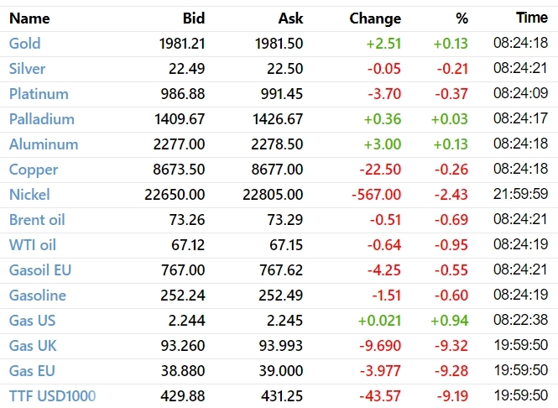Select the Brent oil link
Screen dimensions: 558x408
tap(37, 220)
